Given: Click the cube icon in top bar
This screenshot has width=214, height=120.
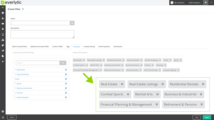Looking at the screenshot, I should click(206, 2).
